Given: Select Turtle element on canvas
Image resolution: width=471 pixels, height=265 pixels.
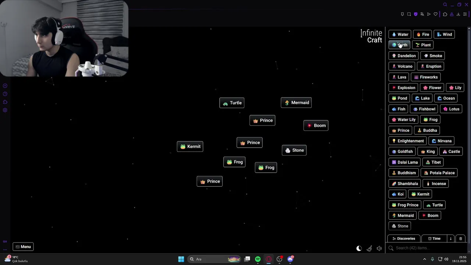Looking at the screenshot, I should coord(232,103).
